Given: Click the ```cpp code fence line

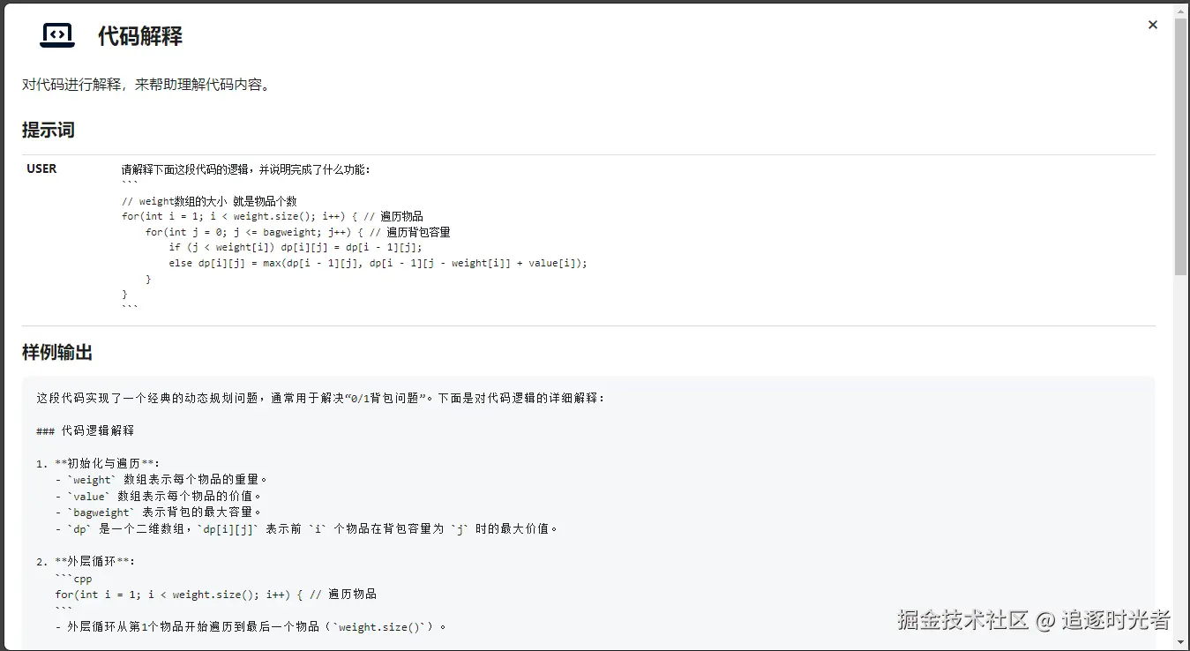Looking at the screenshot, I should [73, 579].
